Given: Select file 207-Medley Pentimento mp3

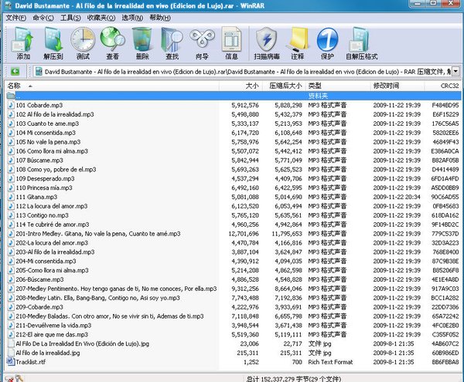Looking at the screenshot, I should [x=116, y=289].
